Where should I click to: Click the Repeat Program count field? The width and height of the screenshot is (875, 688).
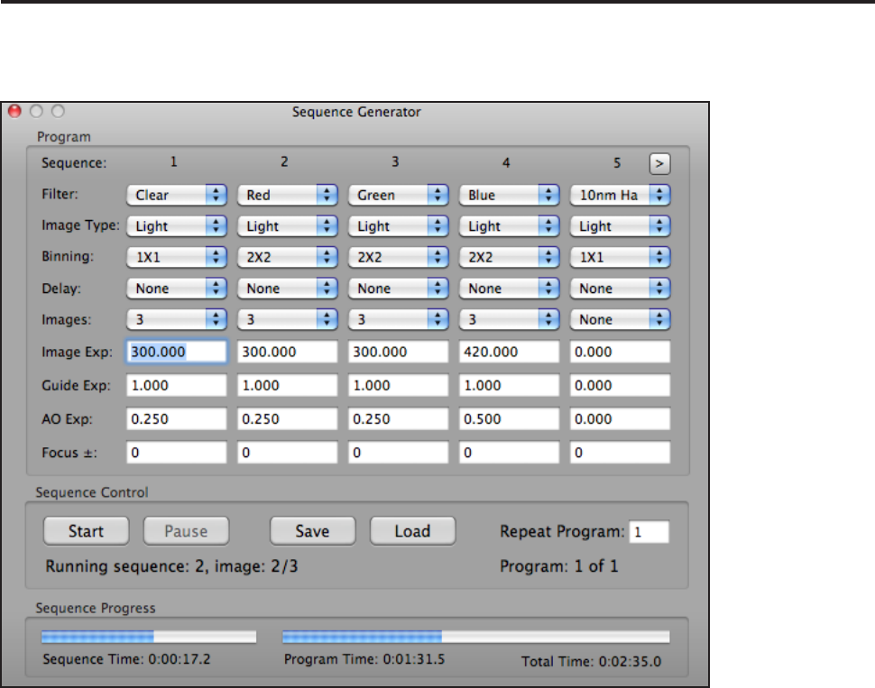(649, 532)
